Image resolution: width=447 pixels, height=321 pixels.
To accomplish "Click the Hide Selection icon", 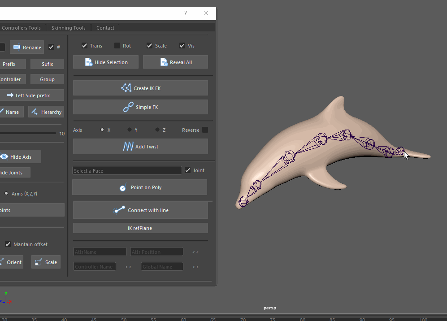I will (88, 62).
